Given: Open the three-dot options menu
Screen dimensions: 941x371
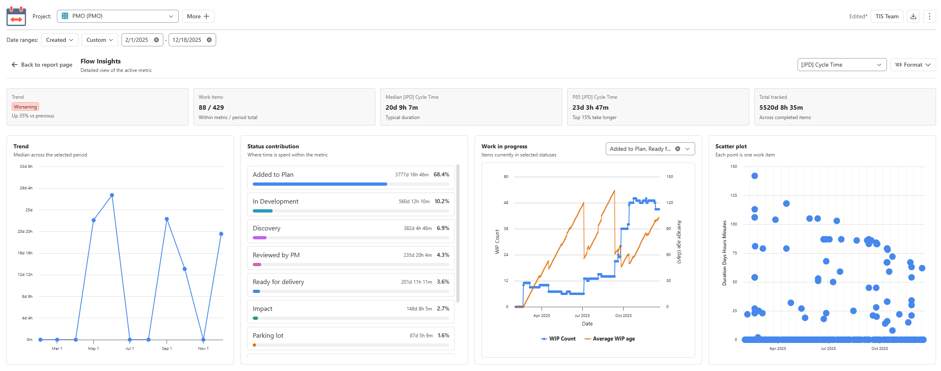Looking at the screenshot, I should [930, 16].
